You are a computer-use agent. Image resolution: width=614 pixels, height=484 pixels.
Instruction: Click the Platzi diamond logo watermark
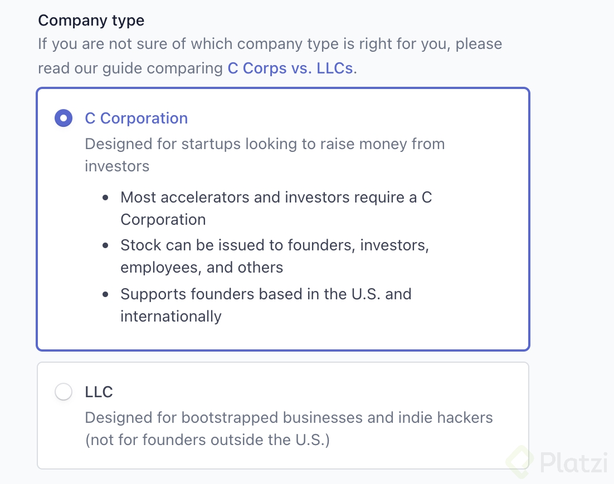tap(519, 462)
